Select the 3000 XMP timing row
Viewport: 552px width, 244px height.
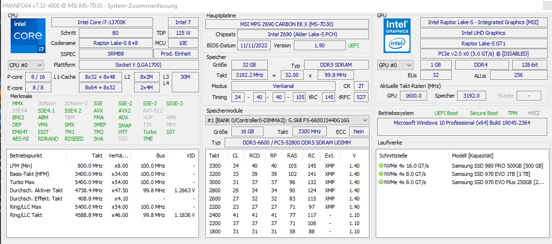287,182
